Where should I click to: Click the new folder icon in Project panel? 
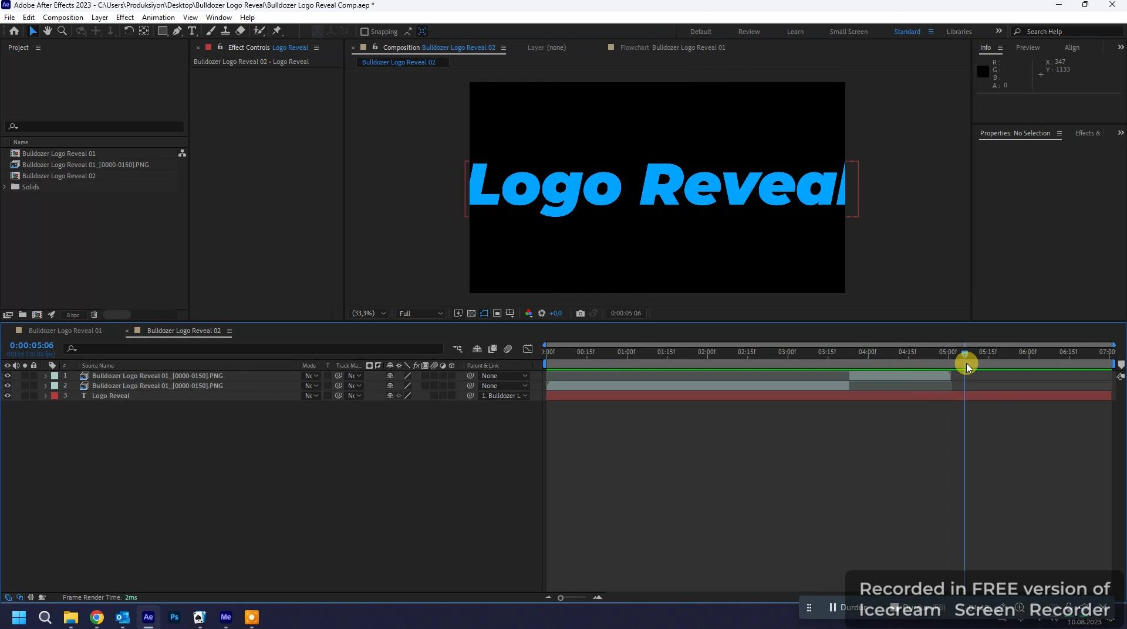click(x=22, y=315)
